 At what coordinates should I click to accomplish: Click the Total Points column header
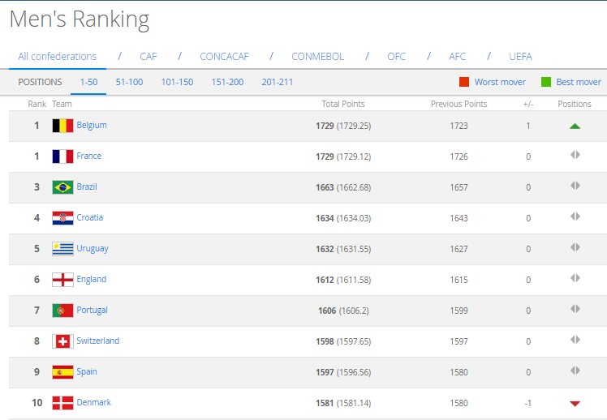(x=343, y=104)
